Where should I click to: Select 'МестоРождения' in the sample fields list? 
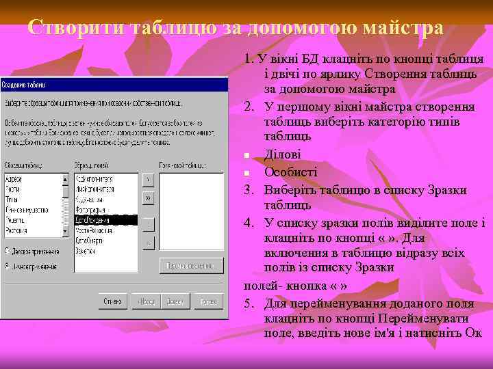pos(94,231)
